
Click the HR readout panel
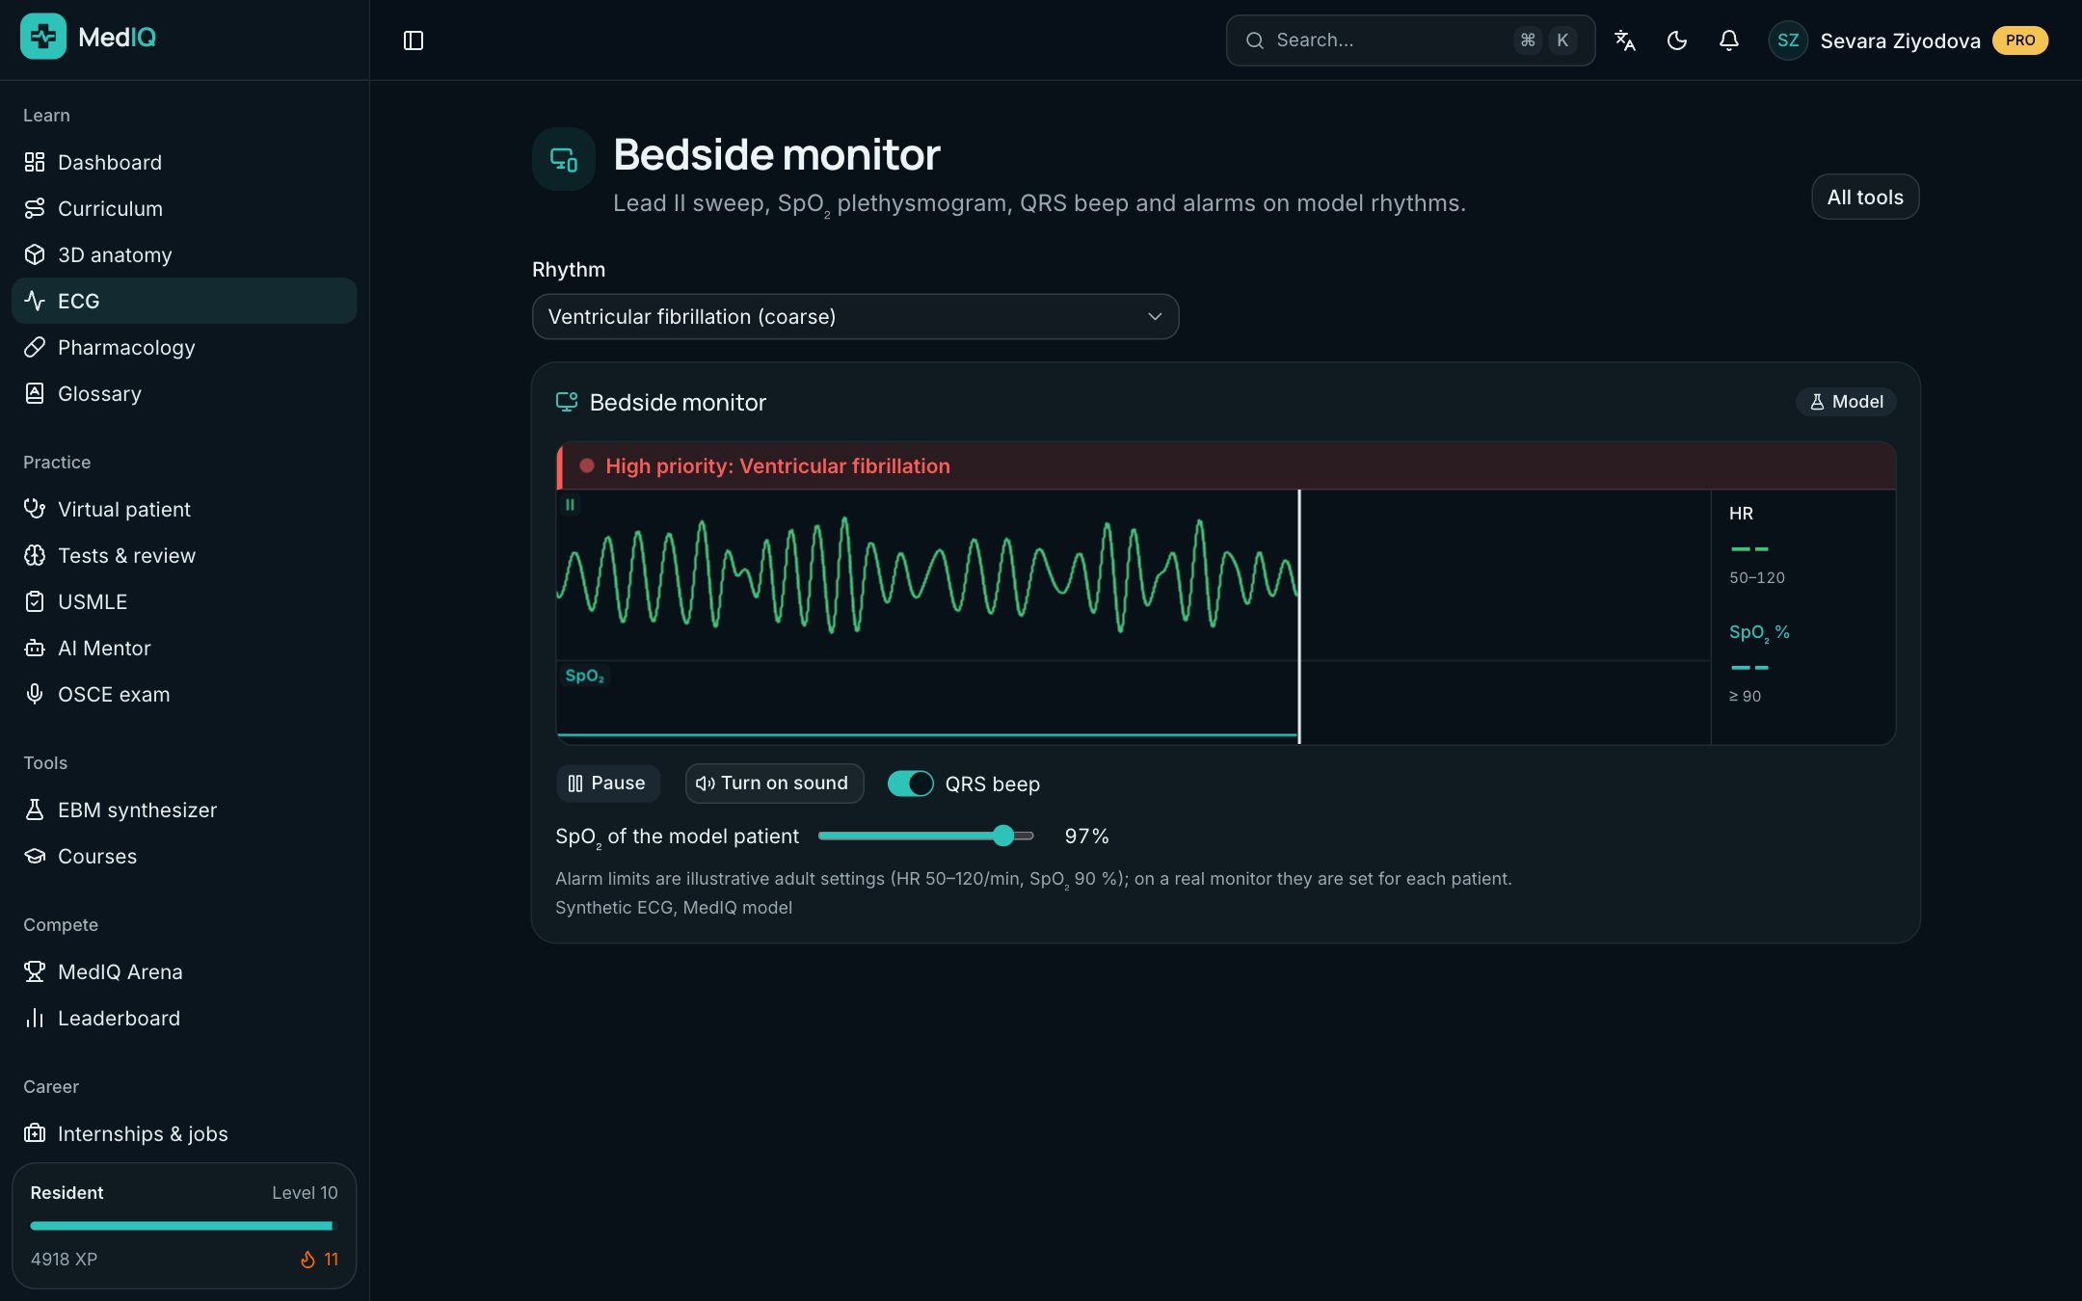[1802, 544]
